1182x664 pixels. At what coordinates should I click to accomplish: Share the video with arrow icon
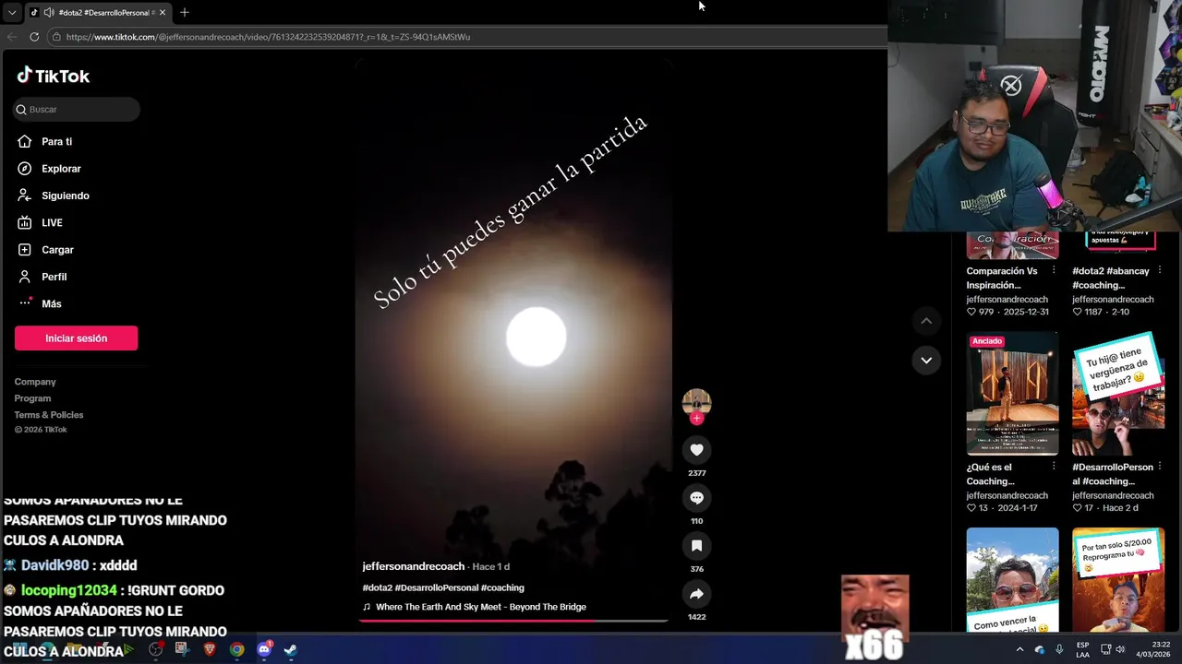point(696,594)
